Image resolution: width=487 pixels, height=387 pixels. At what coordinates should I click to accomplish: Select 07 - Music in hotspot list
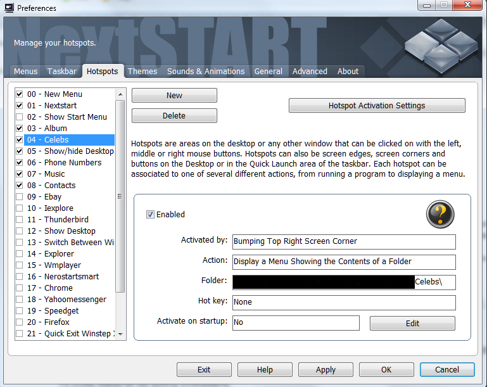pos(54,174)
